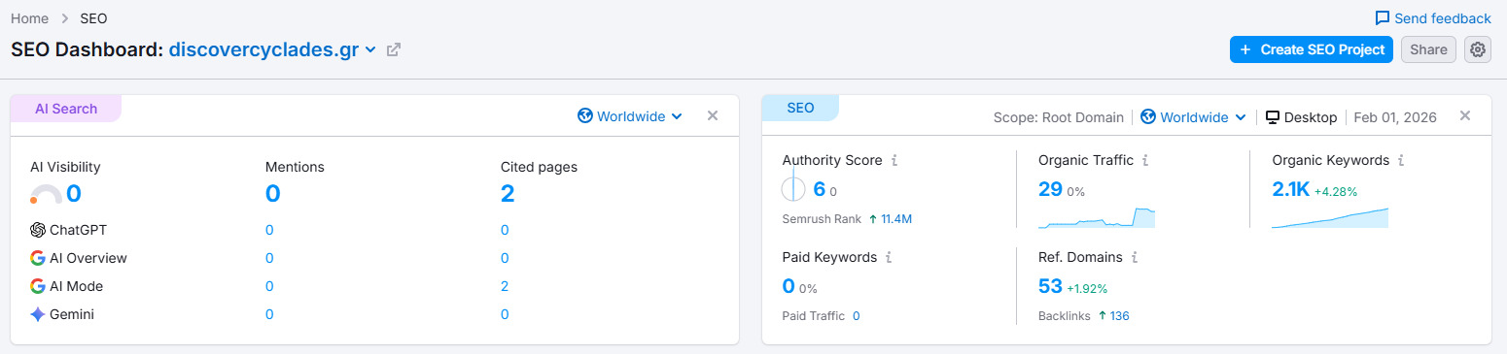Show info for Authority Score
This screenshot has height=354, width=1507.
pos(894,160)
